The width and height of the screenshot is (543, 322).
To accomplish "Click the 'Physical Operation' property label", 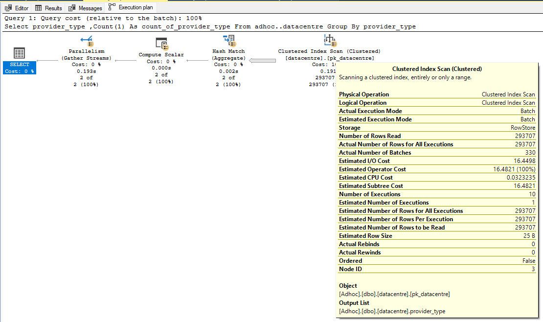I will [364, 94].
